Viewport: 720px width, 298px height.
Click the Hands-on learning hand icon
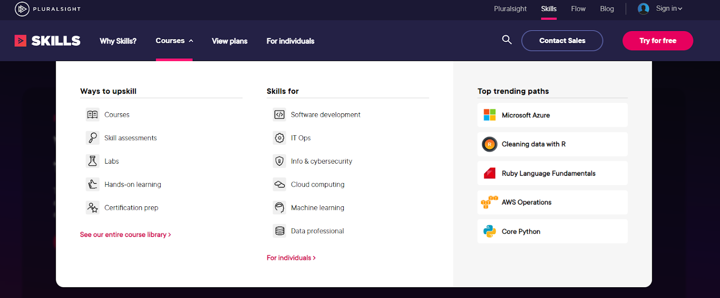click(x=93, y=184)
